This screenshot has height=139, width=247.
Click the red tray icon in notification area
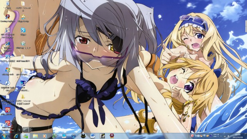point(192,136)
